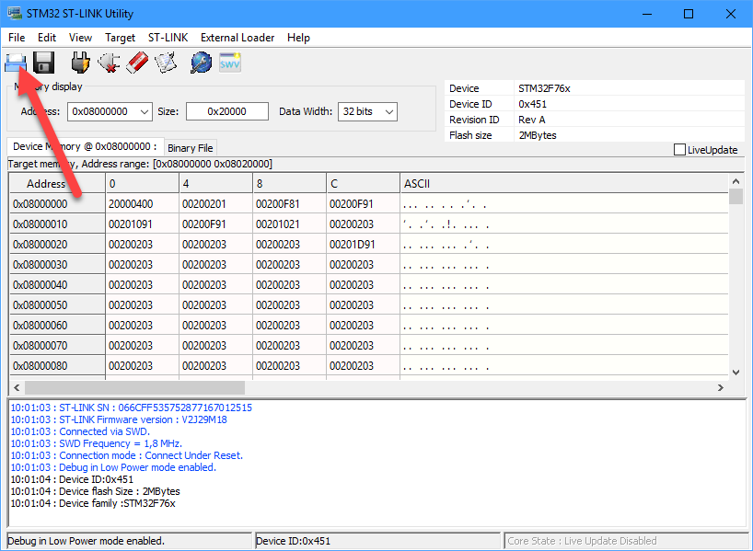Click address row 0x08000080
The width and height of the screenshot is (753, 551).
58,366
